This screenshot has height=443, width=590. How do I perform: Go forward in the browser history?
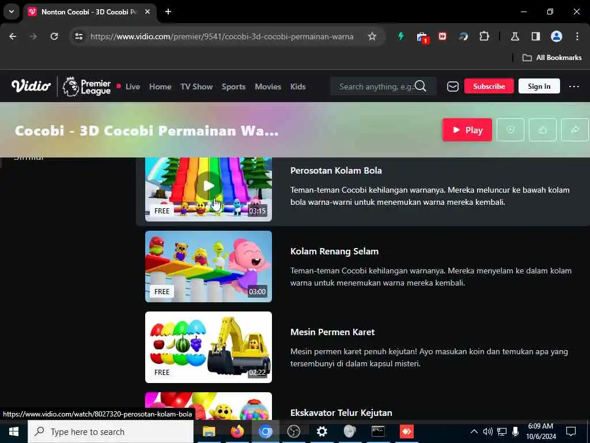pyautogui.click(x=33, y=36)
